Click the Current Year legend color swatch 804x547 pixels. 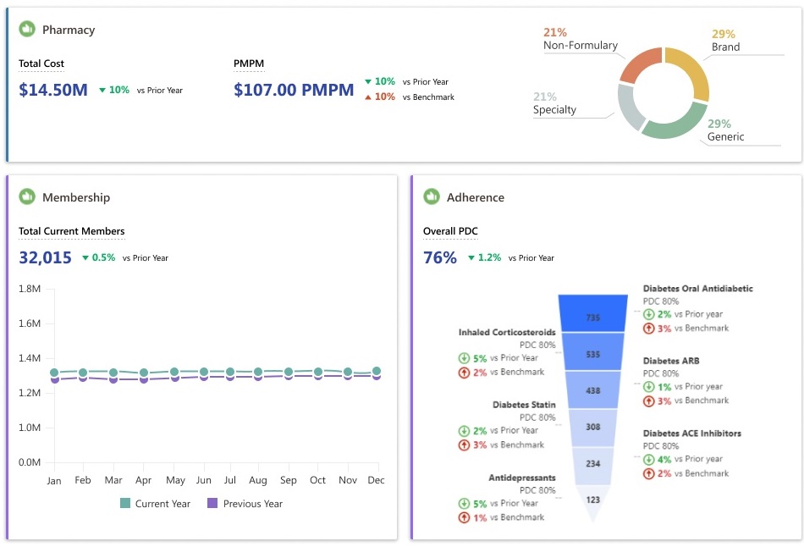[125, 503]
